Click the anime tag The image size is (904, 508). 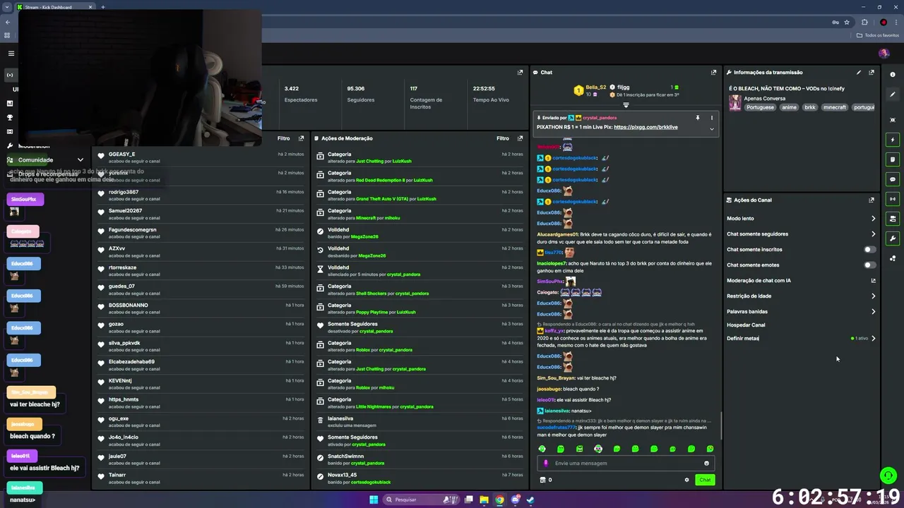[x=789, y=107]
